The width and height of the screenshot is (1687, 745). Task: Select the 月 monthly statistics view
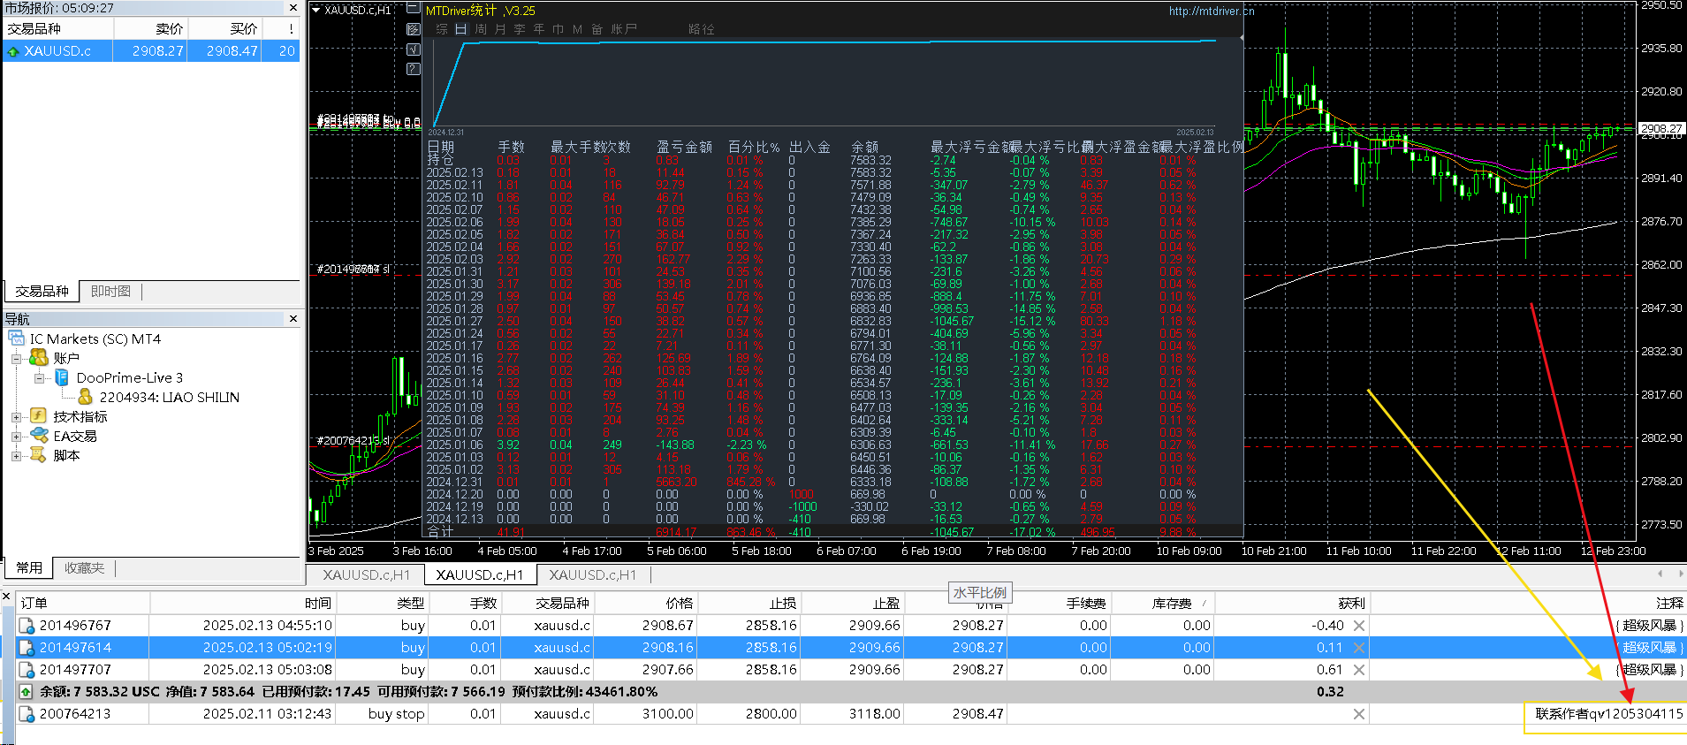[500, 29]
